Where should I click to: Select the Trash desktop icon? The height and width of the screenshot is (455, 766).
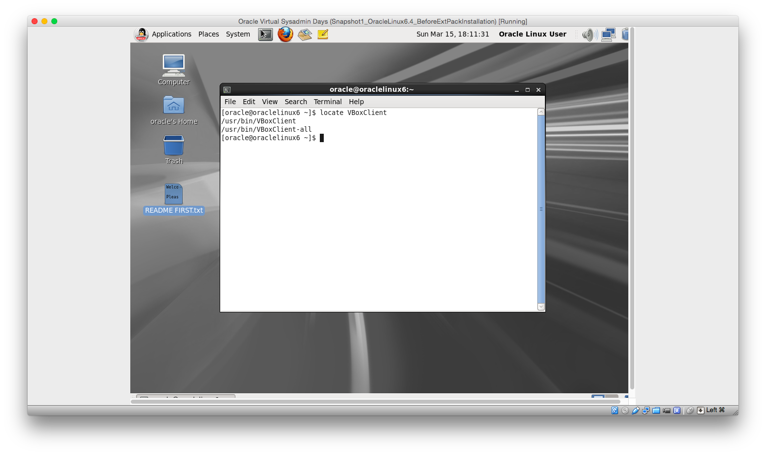(174, 145)
